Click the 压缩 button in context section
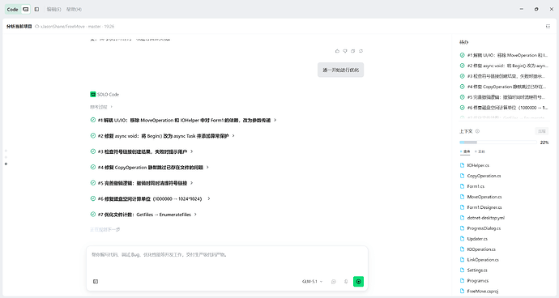Viewport: 559px width, 298px height. click(x=541, y=131)
